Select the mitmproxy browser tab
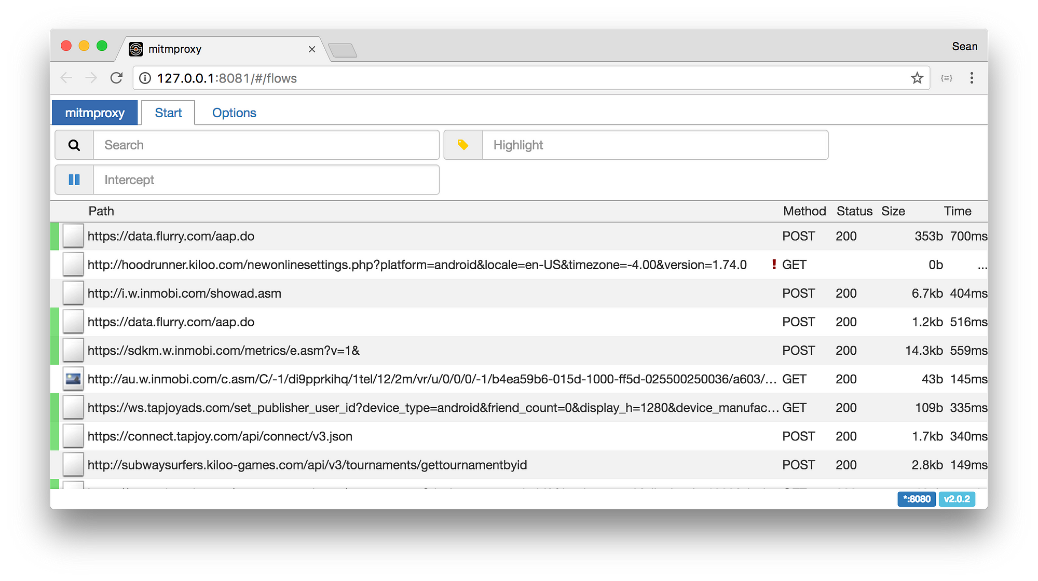The height and width of the screenshot is (581, 1038). click(x=223, y=49)
